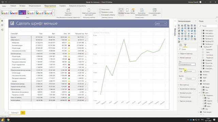
Task: Switch to the Вставка ribbon tab
Action: coord(22,6)
